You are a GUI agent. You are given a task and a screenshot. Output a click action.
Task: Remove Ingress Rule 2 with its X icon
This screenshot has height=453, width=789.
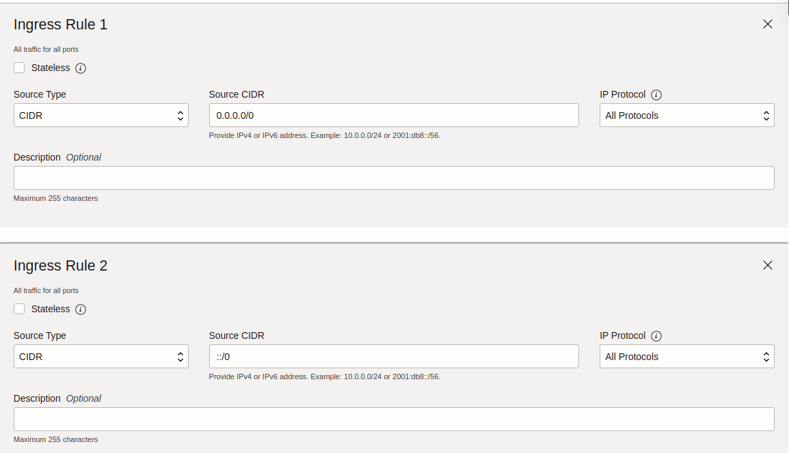point(767,265)
